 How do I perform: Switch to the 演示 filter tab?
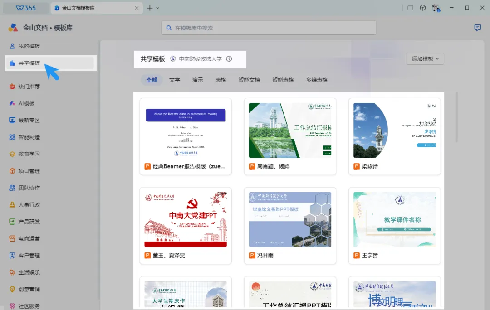197,80
